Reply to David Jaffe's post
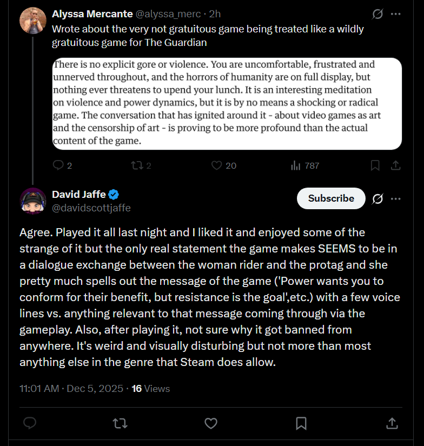 [x=30, y=423]
